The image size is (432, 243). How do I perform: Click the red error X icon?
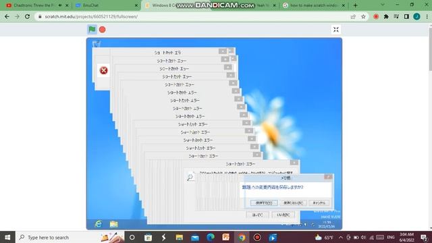(x=103, y=70)
